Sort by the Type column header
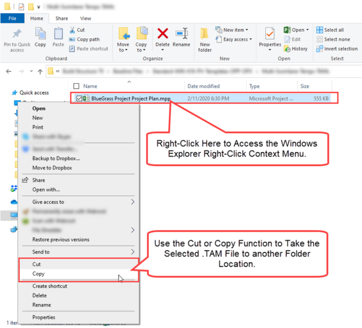Viewport: 362px width, 328px height. tap(254, 86)
